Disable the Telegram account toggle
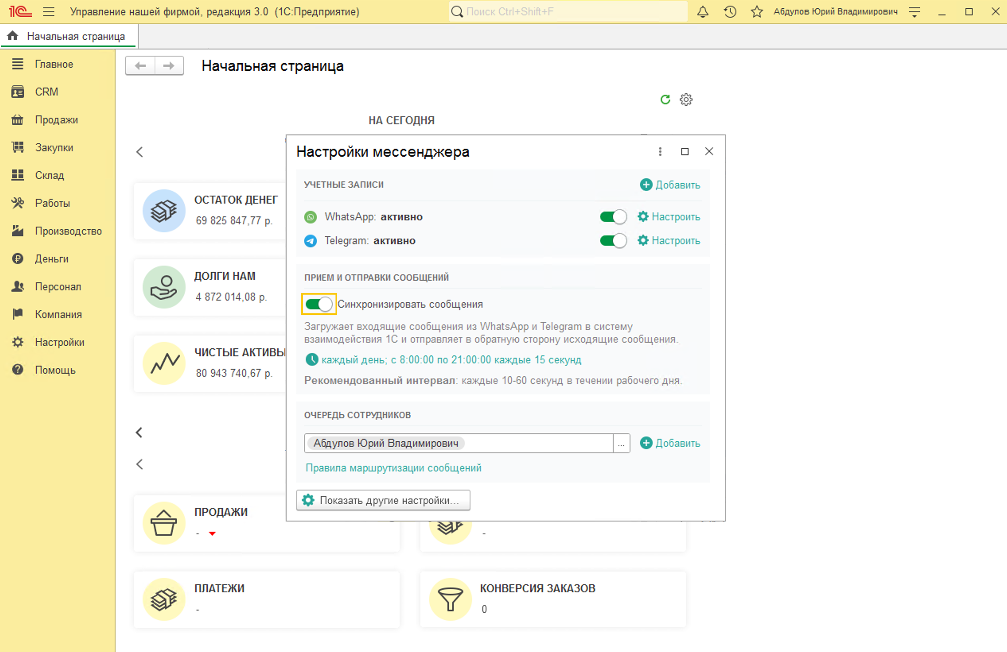 point(613,241)
